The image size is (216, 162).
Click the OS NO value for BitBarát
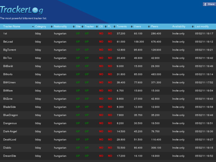(101, 66)
